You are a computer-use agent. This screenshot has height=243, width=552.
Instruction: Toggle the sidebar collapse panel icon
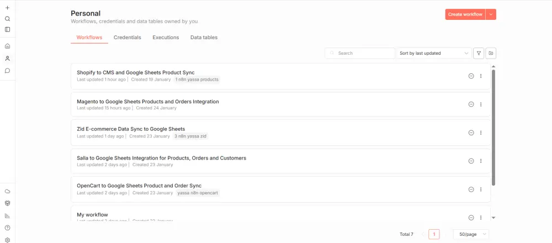click(x=7, y=29)
